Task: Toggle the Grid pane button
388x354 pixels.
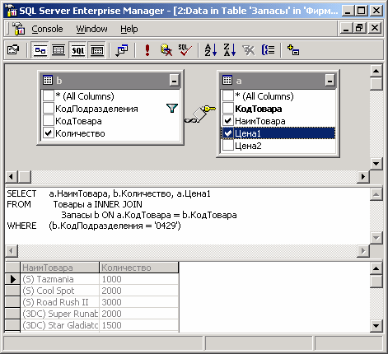Action: tap(58, 50)
